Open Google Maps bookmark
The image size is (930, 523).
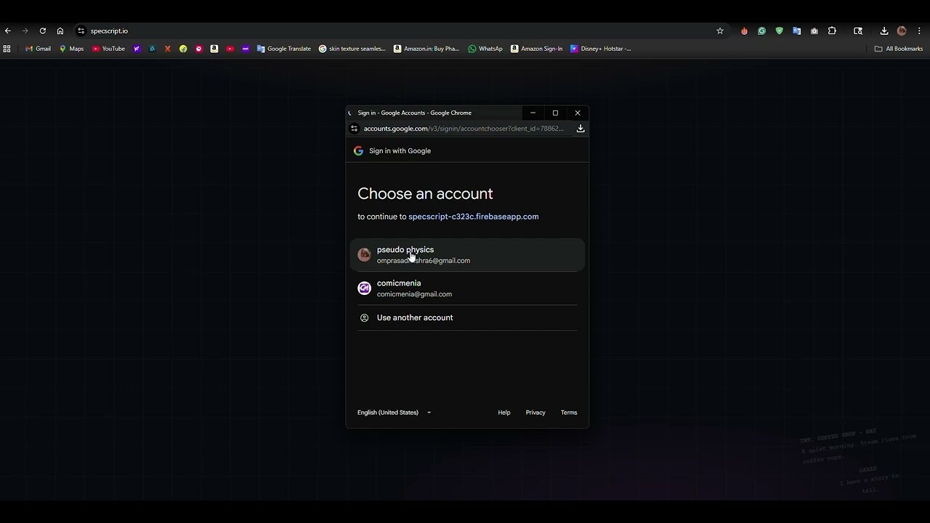(71, 49)
